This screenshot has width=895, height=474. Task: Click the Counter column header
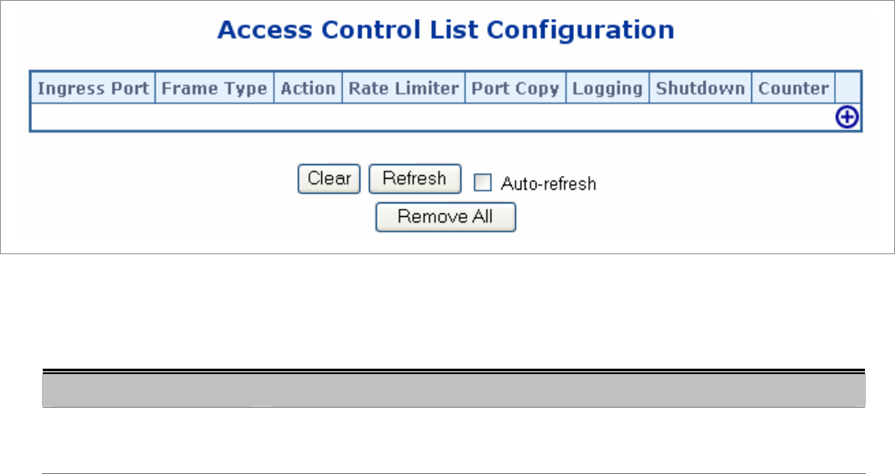(x=793, y=88)
